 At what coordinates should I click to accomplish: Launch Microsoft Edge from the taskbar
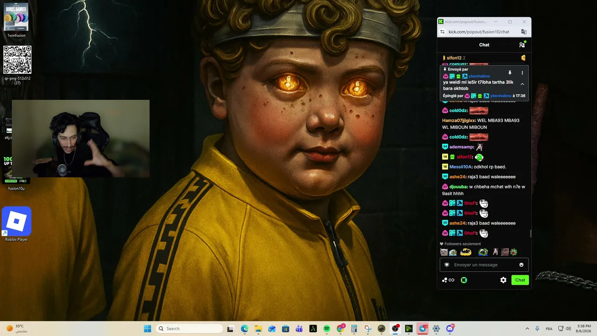[244, 329]
